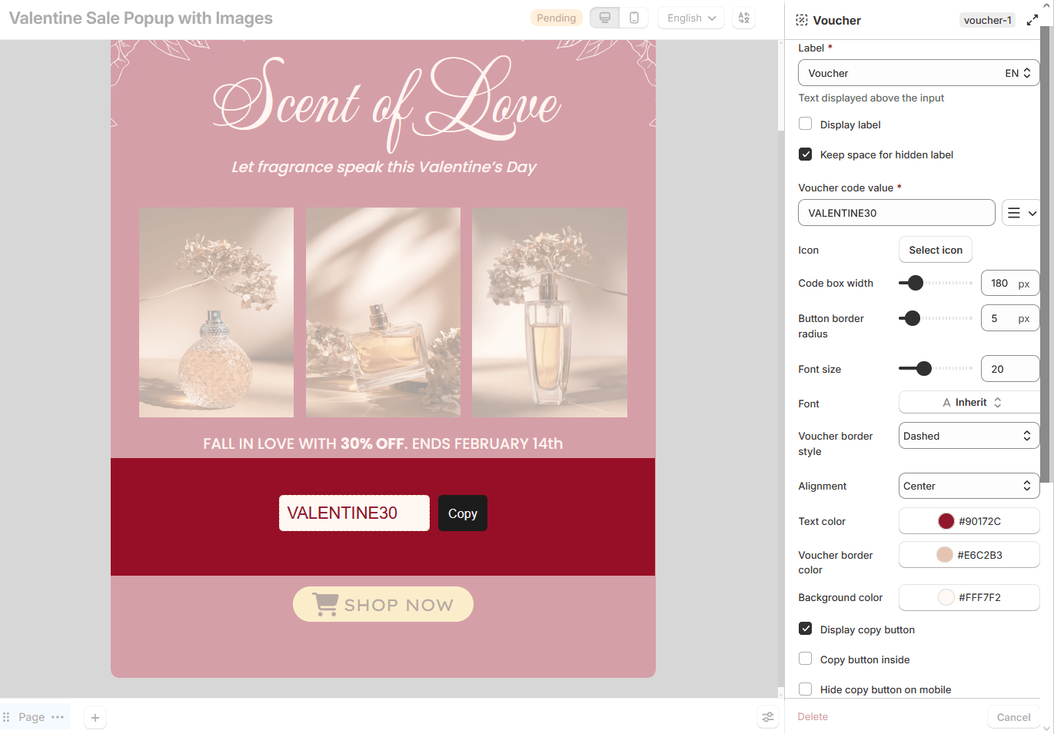
Task: Open the Background color #FFF7F2 swatch
Action: [969, 597]
